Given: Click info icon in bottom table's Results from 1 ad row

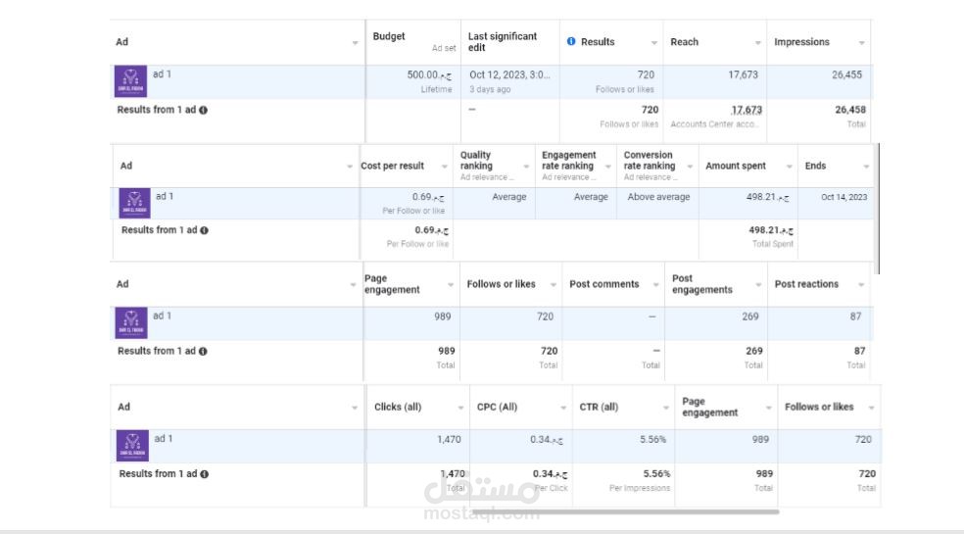Looking at the screenshot, I should click(x=204, y=474).
